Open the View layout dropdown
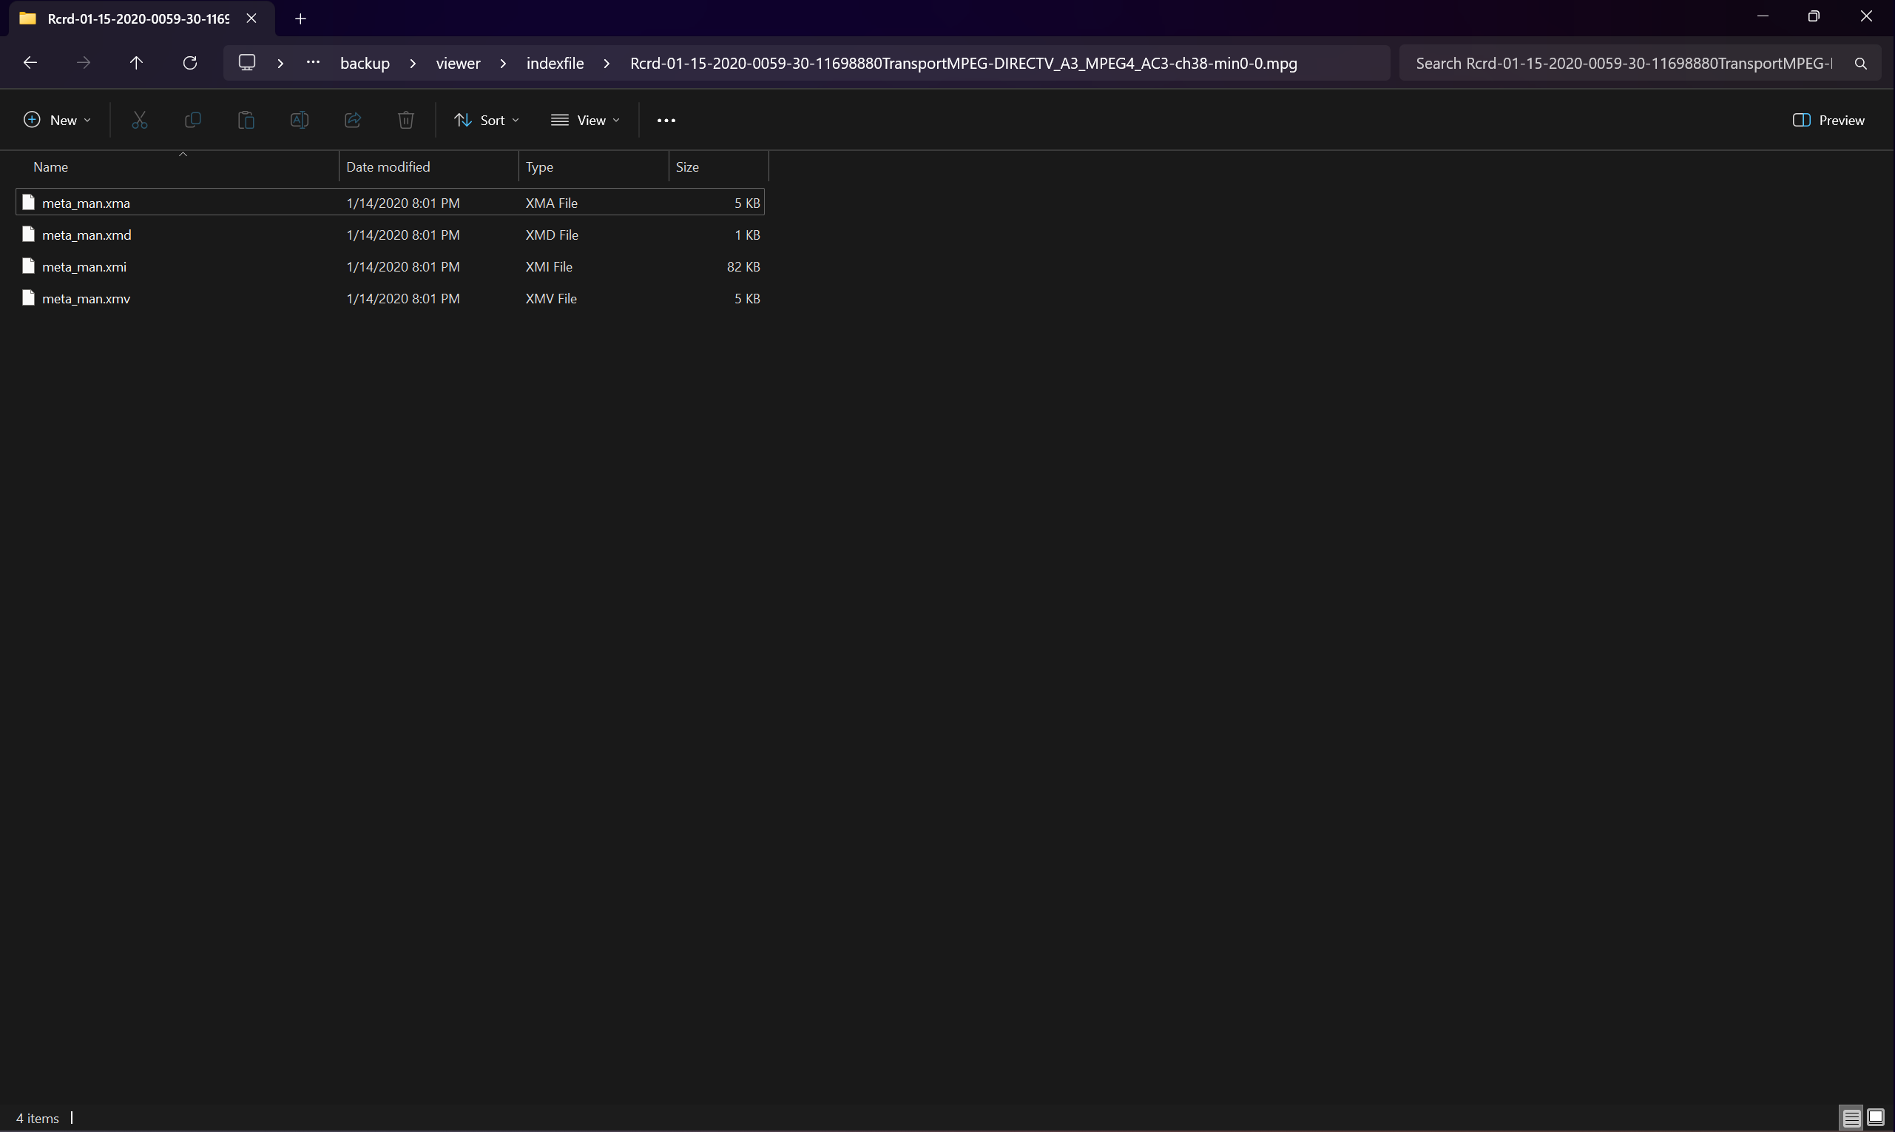This screenshot has width=1895, height=1132. point(586,120)
